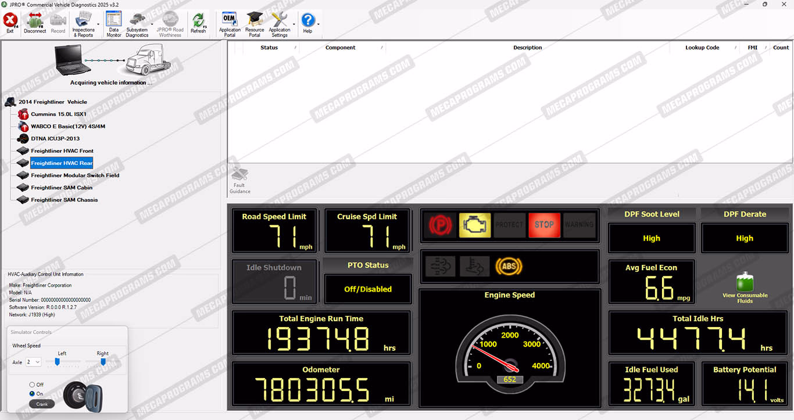
Task: Expand the Inspections & Reports dropdown arrow
Action: coord(98,24)
